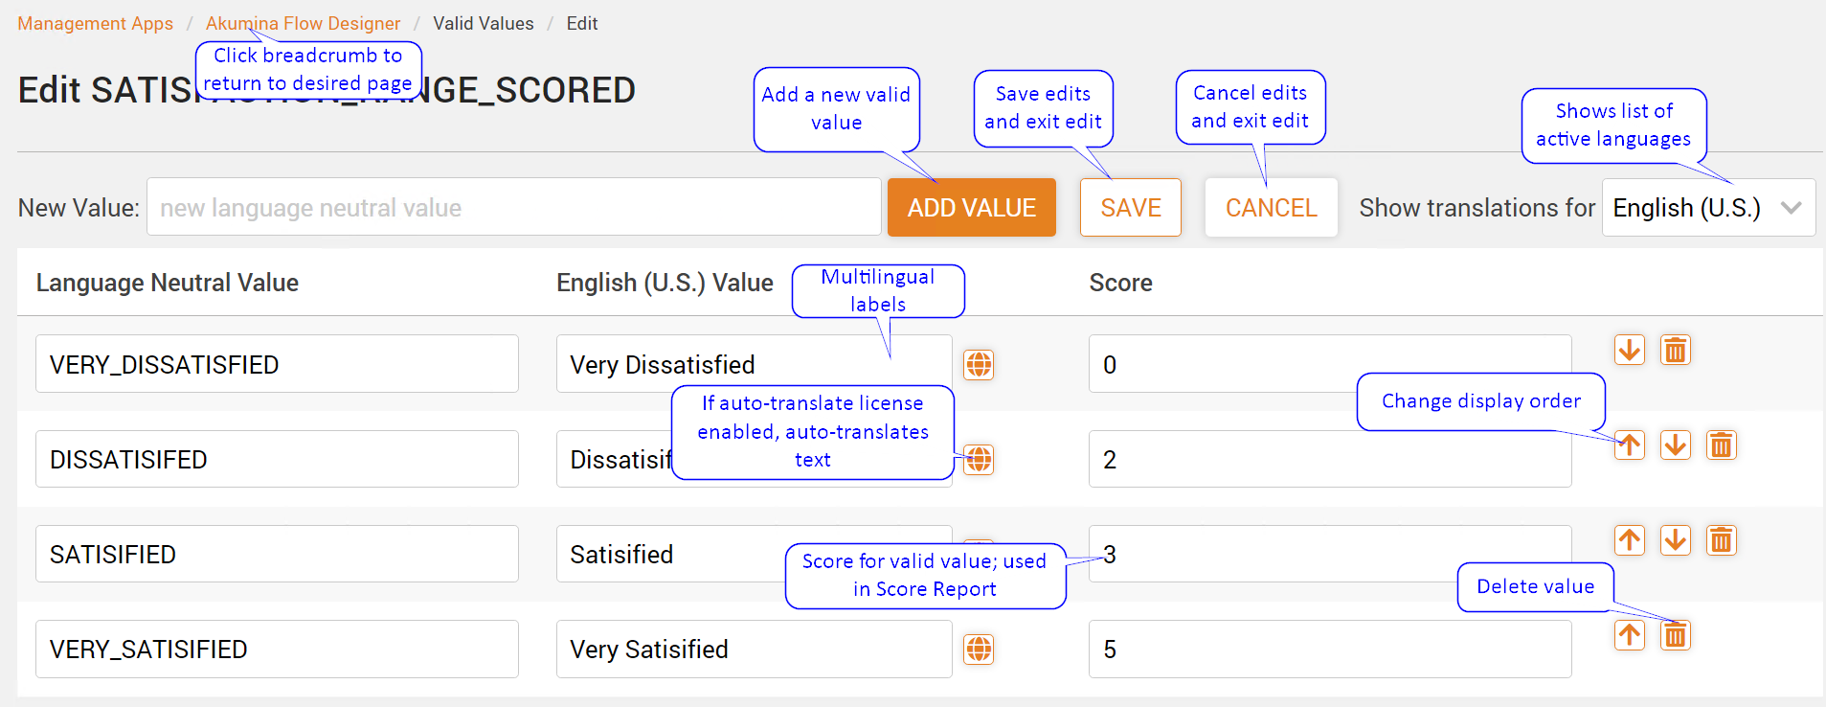
Task: Auto-translate the Very Satisified value via globe icon
Action: click(979, 649)
